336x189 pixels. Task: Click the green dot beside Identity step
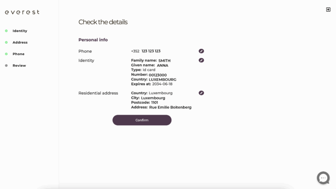pyautogui.click(x=6, y=31)
